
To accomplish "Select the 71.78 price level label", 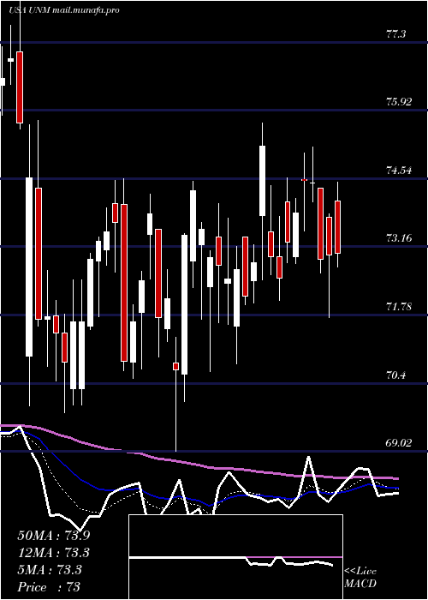I will (399, 307).
